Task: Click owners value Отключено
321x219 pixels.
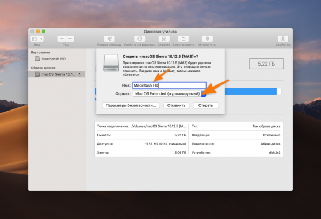Action: tap(272, 135)
